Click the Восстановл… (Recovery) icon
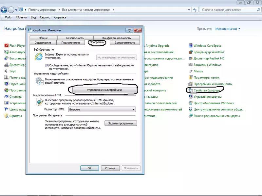 point(6,58)
